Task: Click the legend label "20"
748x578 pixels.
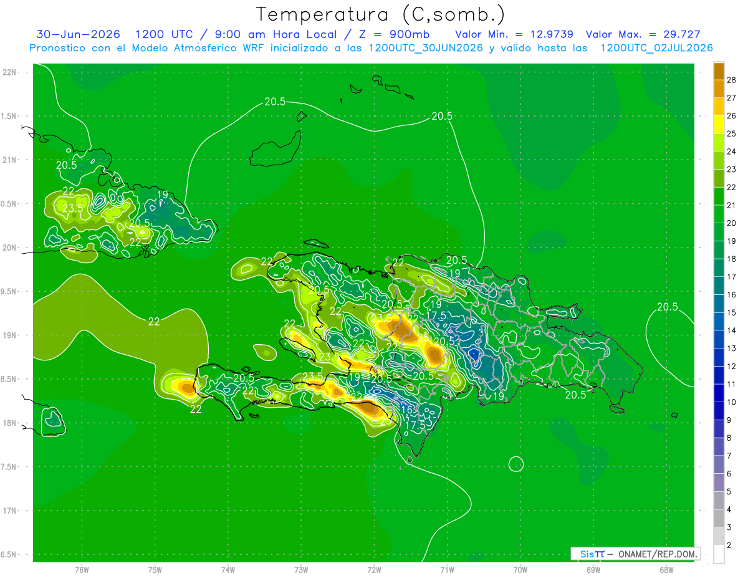Action: coord(732,223)
